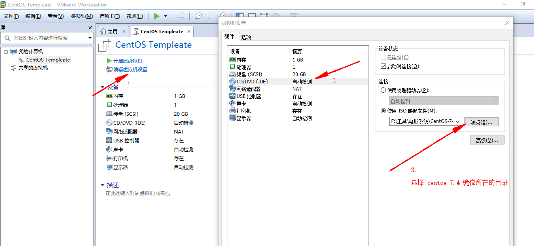Click the VMware Workstation title bar icon
This screenshot has width=534, height=246.
(x=3, y=4)
